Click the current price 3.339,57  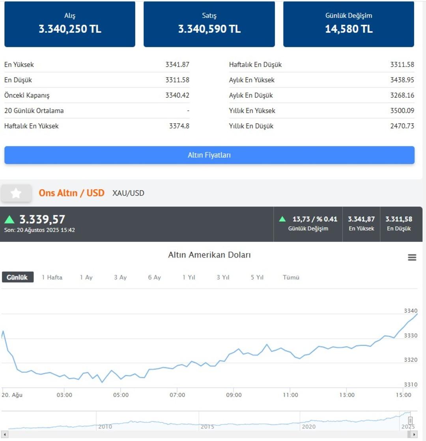point(42,219)
